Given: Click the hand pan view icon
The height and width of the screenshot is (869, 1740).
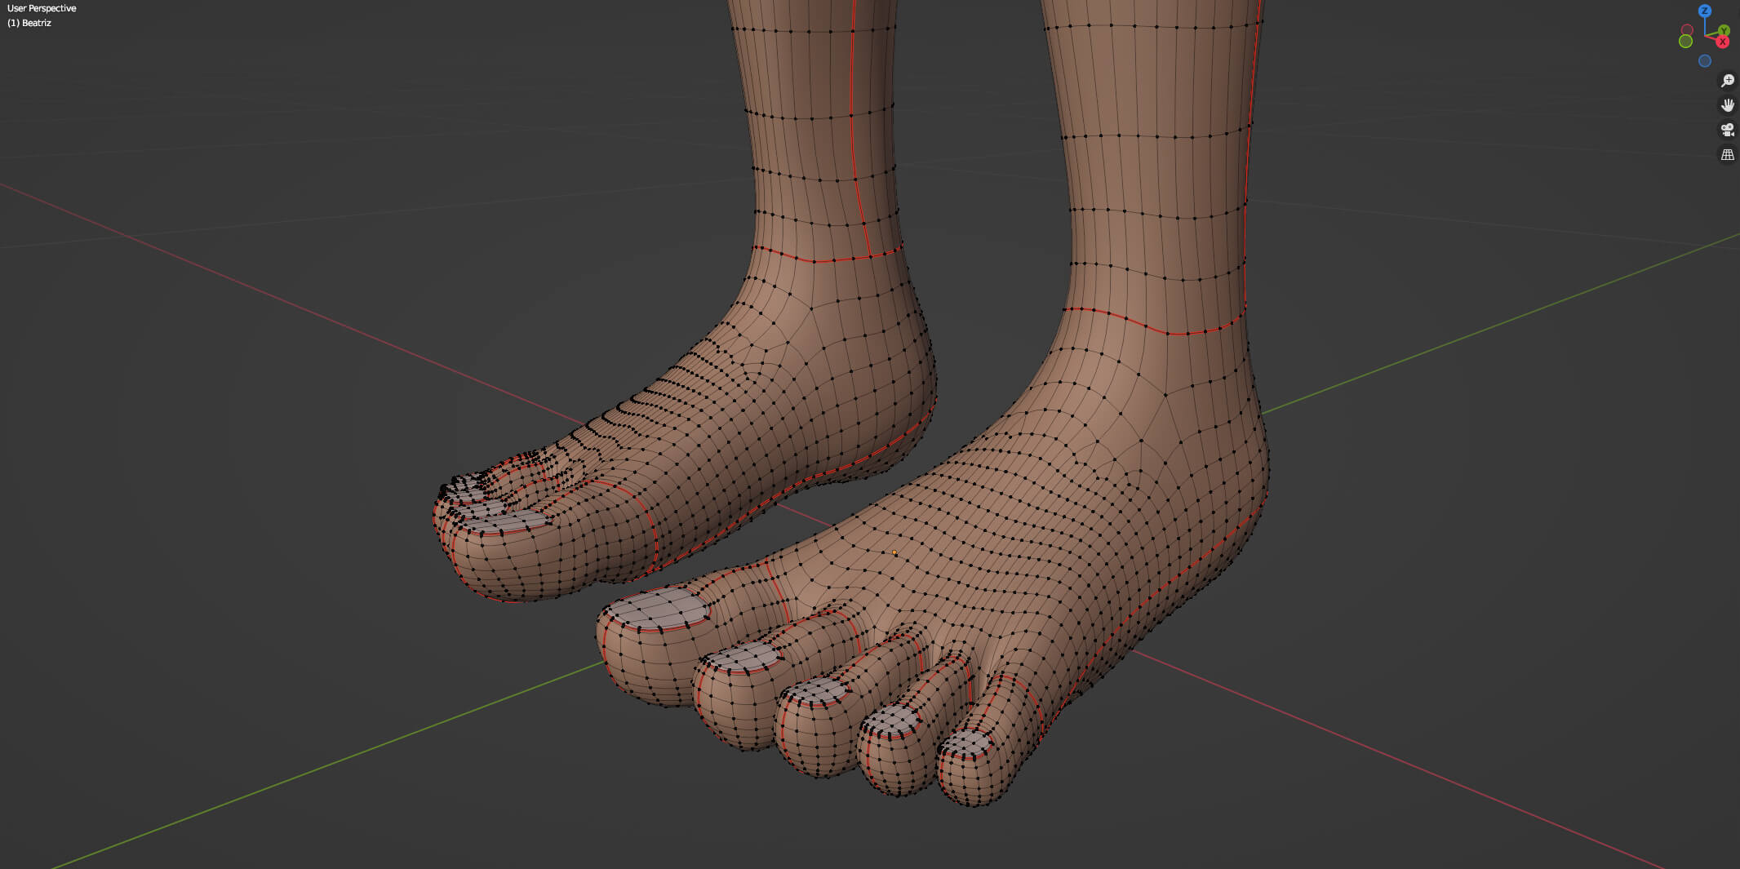Looking at the screenshot, I should tap(1727, 105).
